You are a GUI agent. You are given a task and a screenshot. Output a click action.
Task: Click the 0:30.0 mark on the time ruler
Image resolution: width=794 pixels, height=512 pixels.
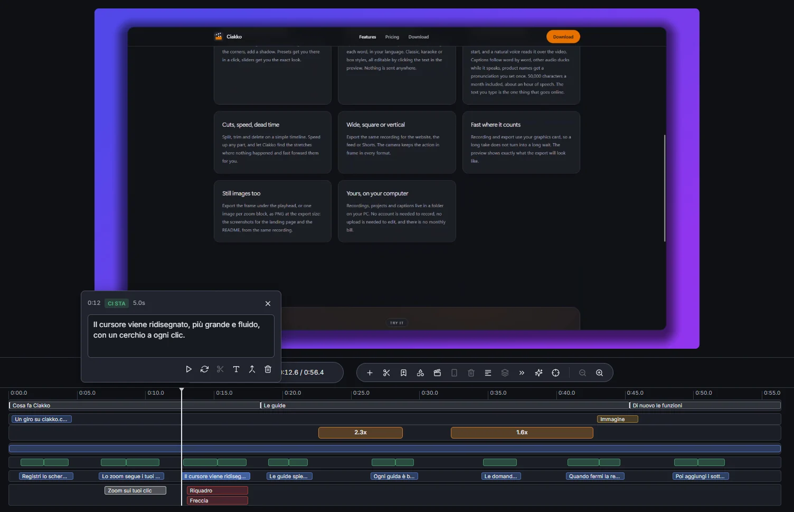click(x=430, y=393)
